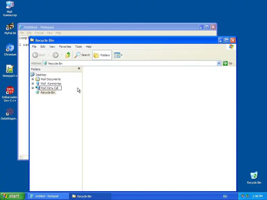Expand the Address bar dropdown
Viewport: 267px width, 200px height.
[x=219, y=63]
